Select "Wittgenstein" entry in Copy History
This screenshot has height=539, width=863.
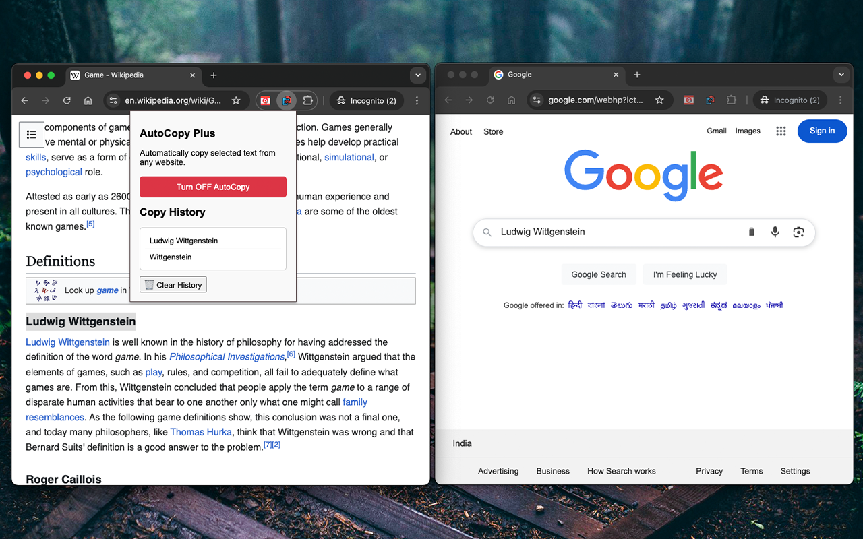pyautogui.click(x=213, y=257)
